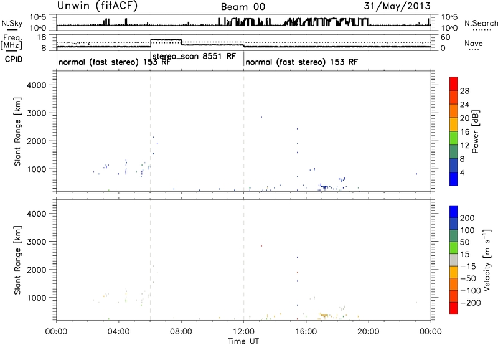The image size is (498, 345).
Task: Click the '3000' tick in the velocity panel
Action: click(x=37, y=242)
